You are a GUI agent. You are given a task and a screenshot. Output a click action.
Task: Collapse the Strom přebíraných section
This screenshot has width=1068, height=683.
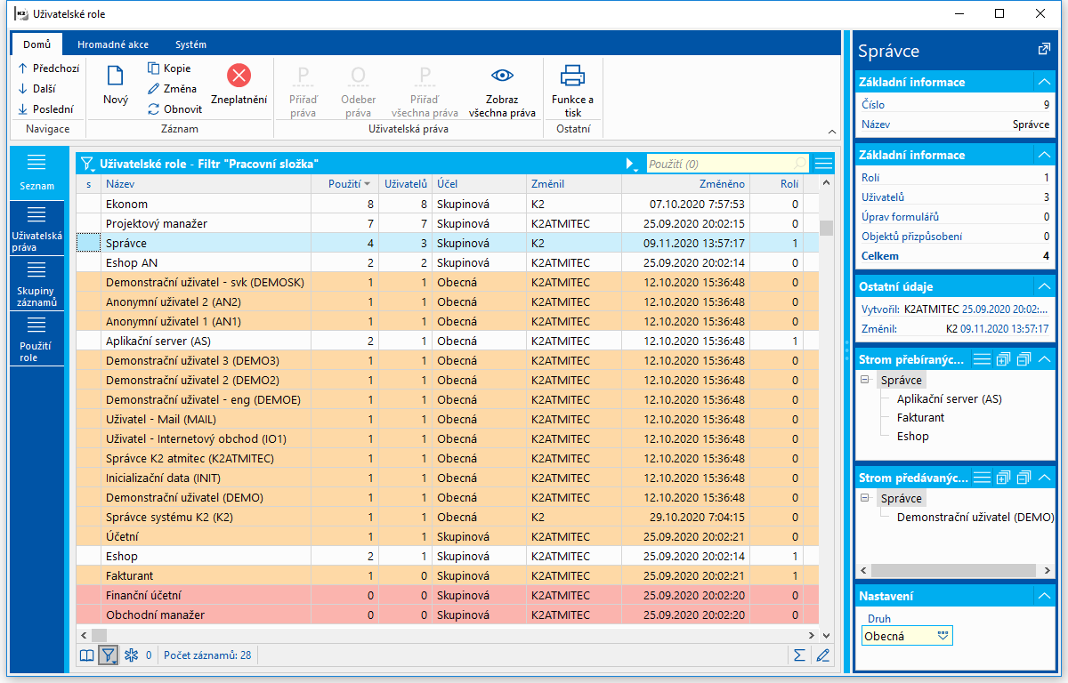click(x=1044, y=358)
